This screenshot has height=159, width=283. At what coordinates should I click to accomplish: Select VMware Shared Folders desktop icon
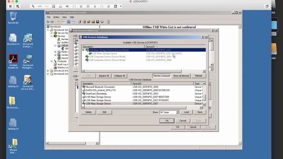click(13, 146)
